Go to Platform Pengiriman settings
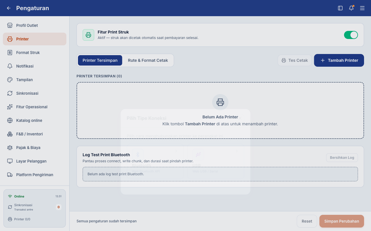Screen dimensions: 371x231 point(35,175)
